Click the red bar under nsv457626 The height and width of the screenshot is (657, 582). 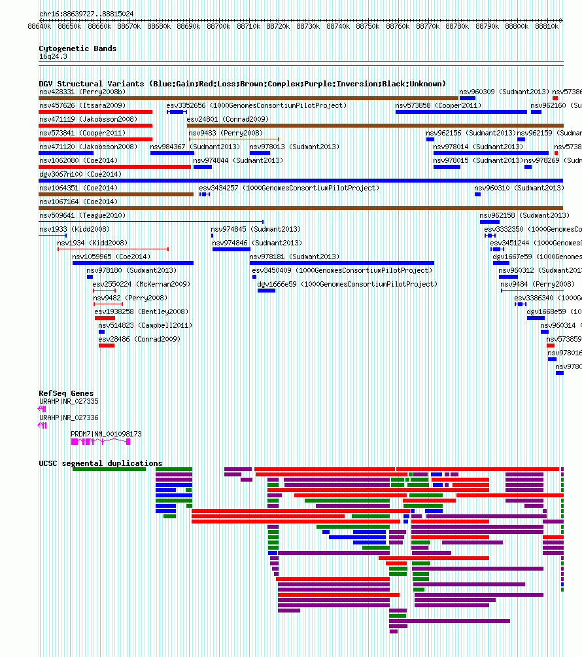pyautogui.click(x=95, y=112)
